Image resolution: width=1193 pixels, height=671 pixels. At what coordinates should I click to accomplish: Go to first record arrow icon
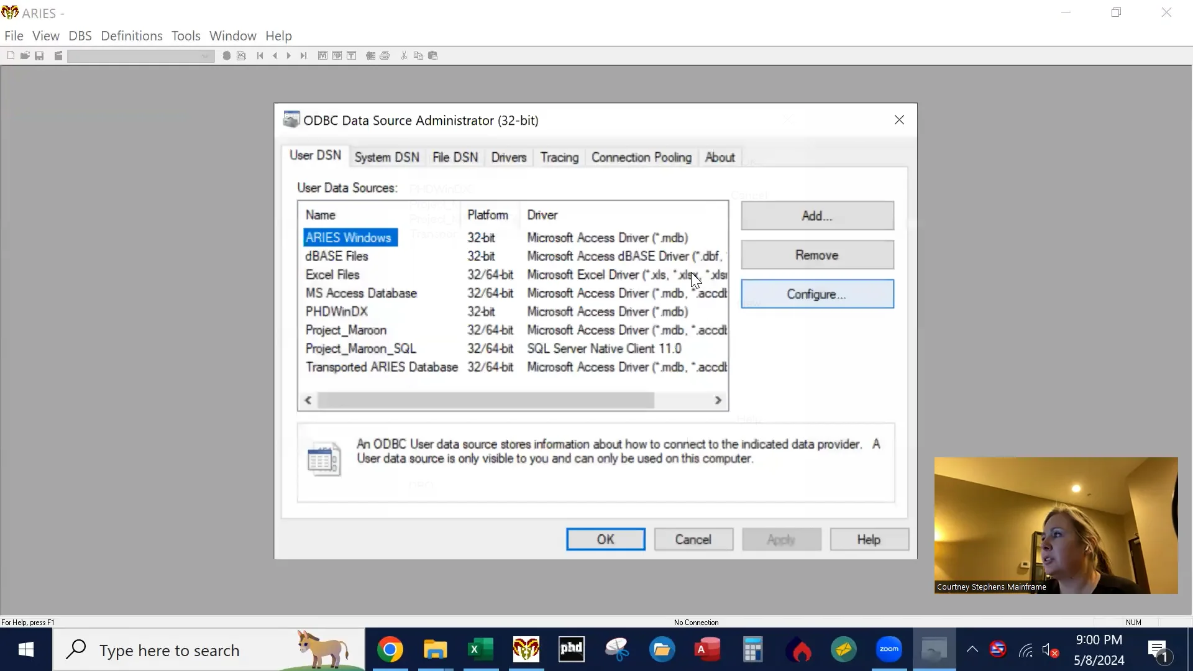click(x=260, y=56)
